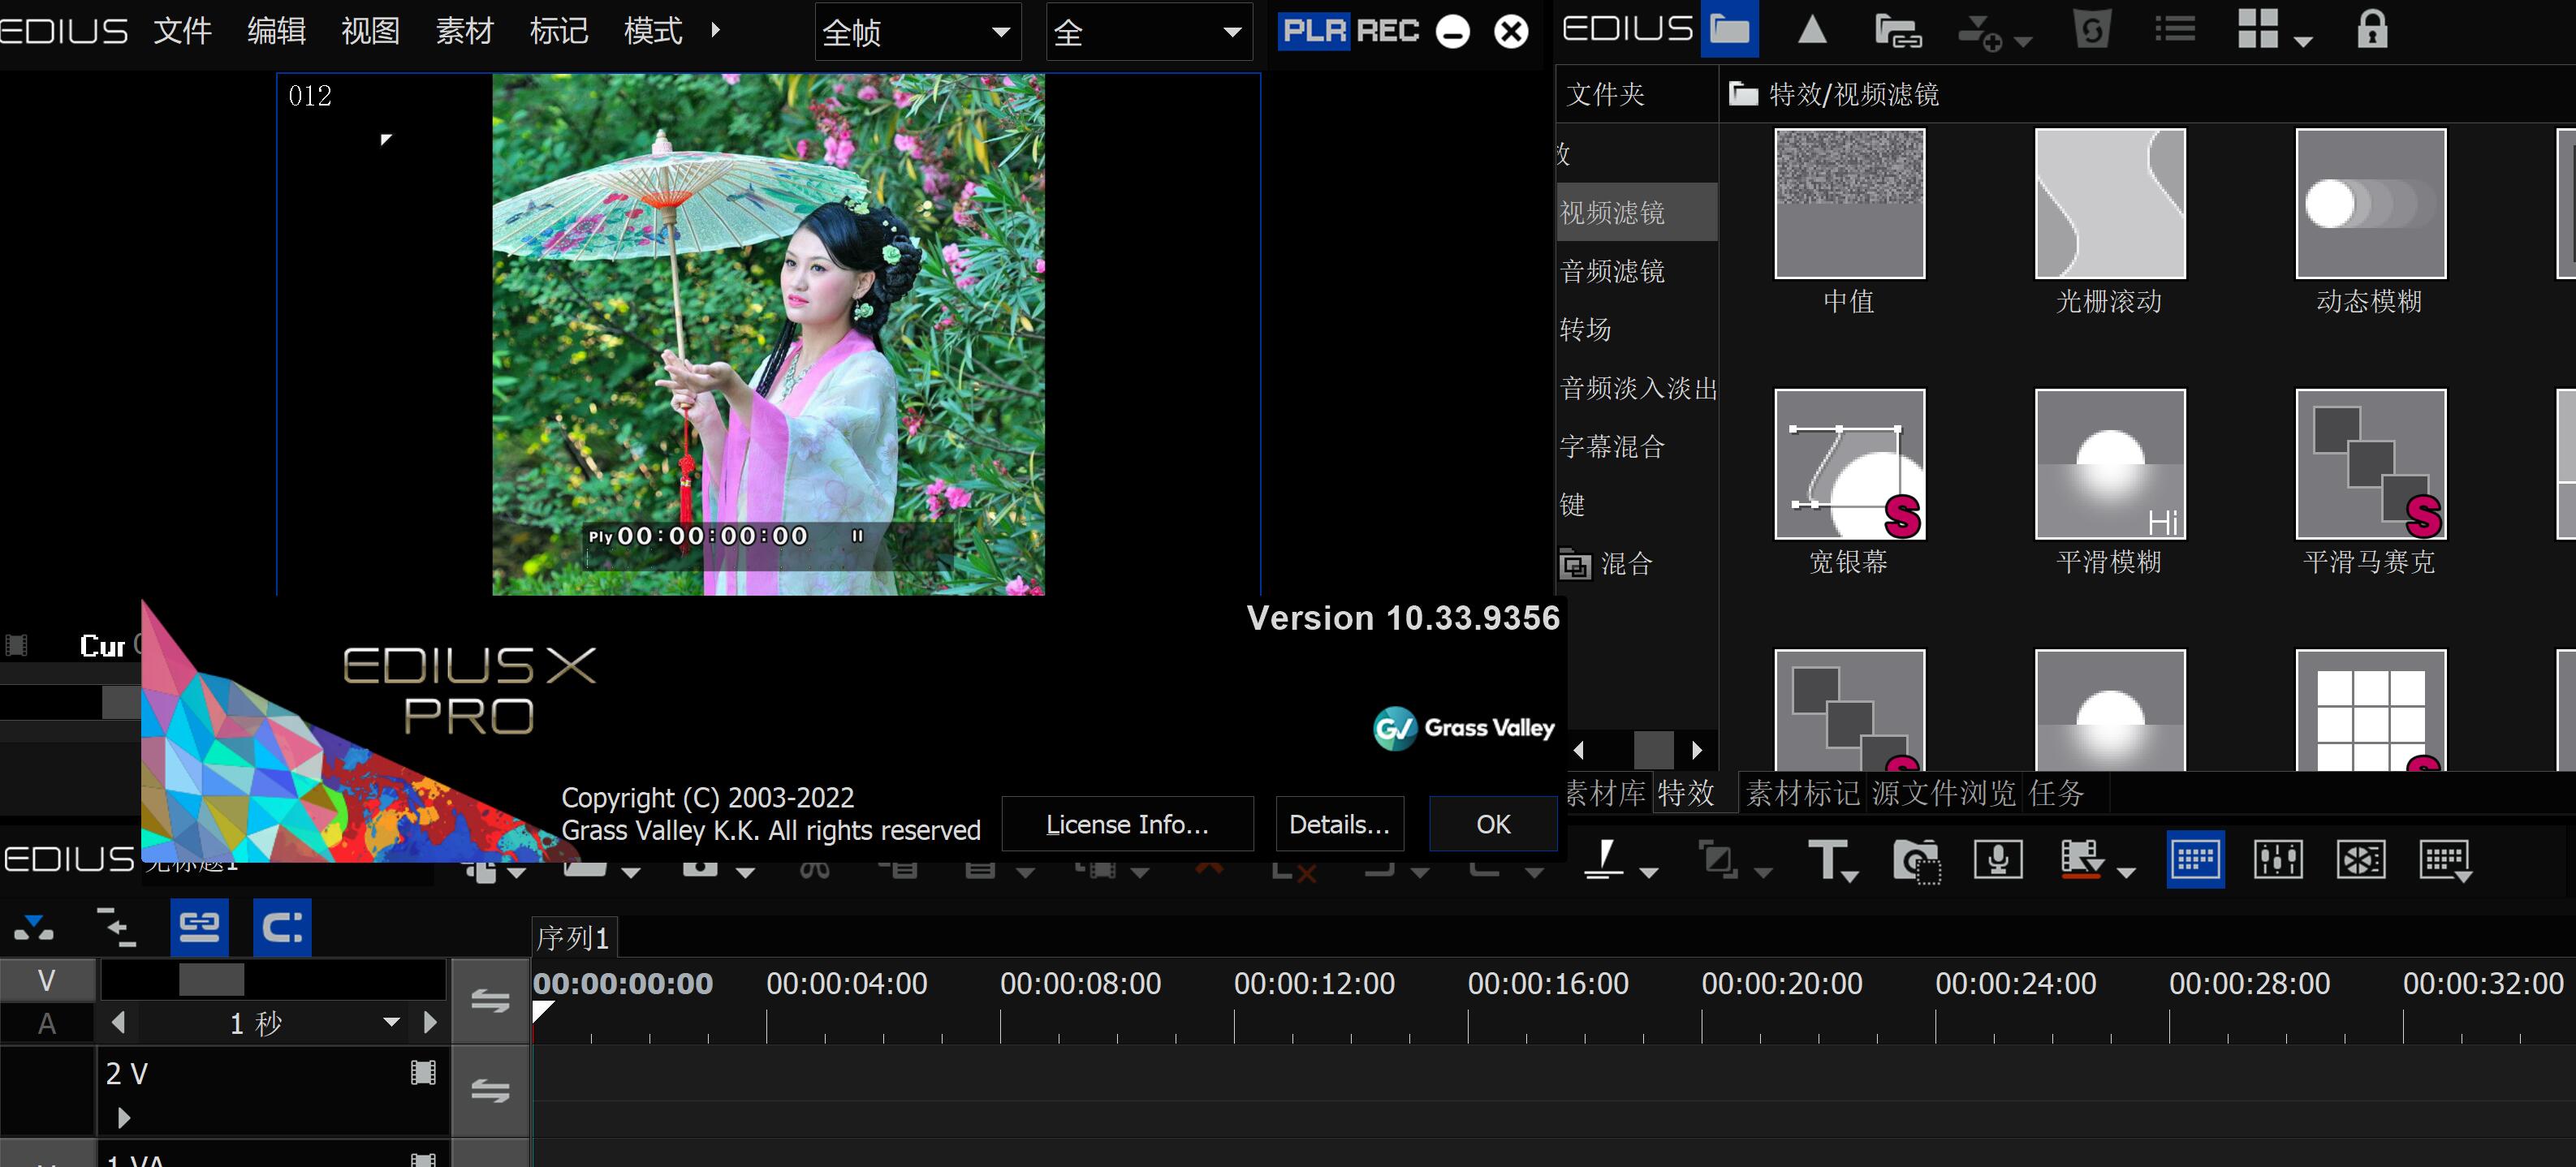Select the 中值 filter thumbnail

(x=1849, y=204)
